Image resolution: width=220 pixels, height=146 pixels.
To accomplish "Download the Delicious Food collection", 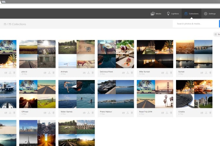I will tap(128, 73).
